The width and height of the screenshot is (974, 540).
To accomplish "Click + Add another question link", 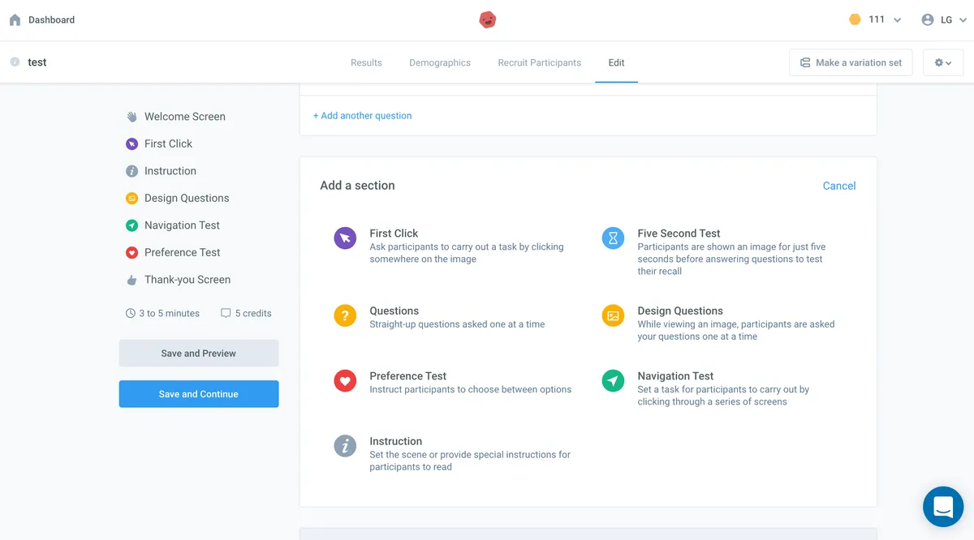I will pos(362,116).
